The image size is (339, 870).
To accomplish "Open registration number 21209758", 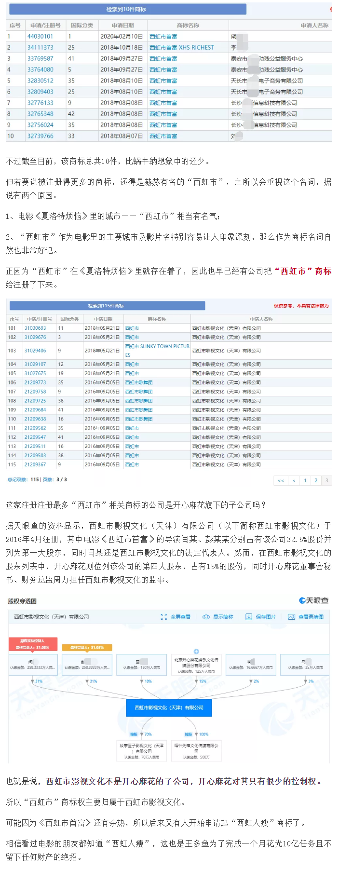I will [35, 392].
